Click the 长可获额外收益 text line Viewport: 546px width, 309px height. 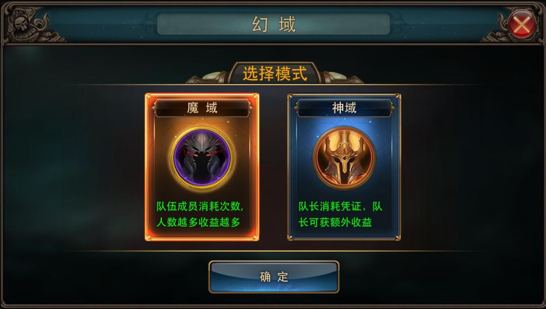click(x=335, y=222)
